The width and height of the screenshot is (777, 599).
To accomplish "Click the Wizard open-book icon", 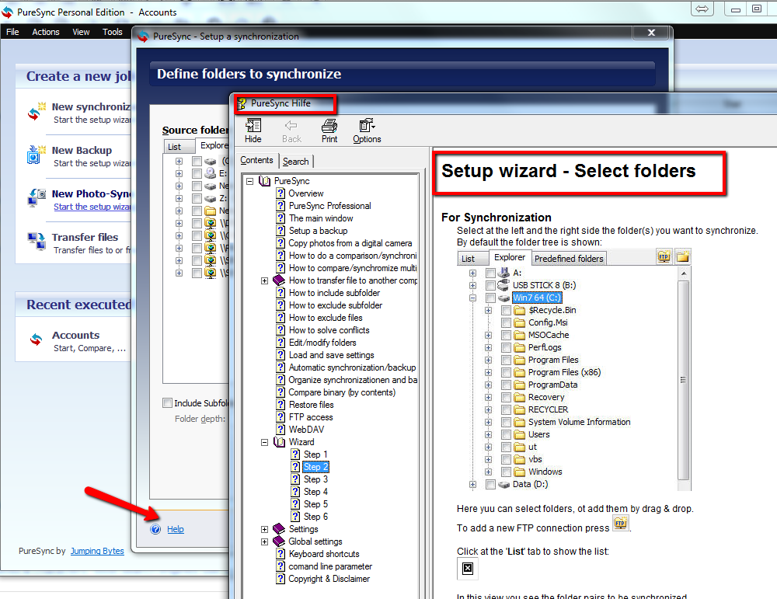I will pyautogui.click(x=280, y=442).
